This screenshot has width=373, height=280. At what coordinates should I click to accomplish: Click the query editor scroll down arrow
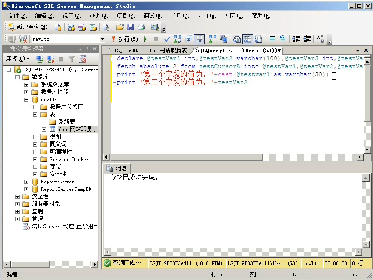point(367,150)
